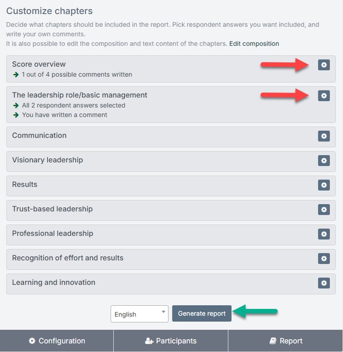Click the Learning and innovation chapter title
Image resolution: width=343 pixels, height=352 pixels.
coord(53,282)
